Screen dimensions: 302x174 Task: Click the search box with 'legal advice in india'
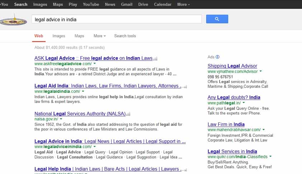coord(116,19)
